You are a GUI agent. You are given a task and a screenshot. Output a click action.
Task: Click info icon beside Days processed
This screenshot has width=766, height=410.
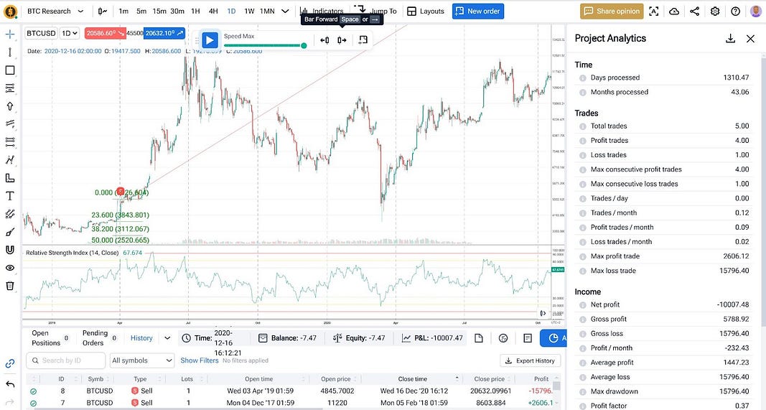tap(582, 78)
